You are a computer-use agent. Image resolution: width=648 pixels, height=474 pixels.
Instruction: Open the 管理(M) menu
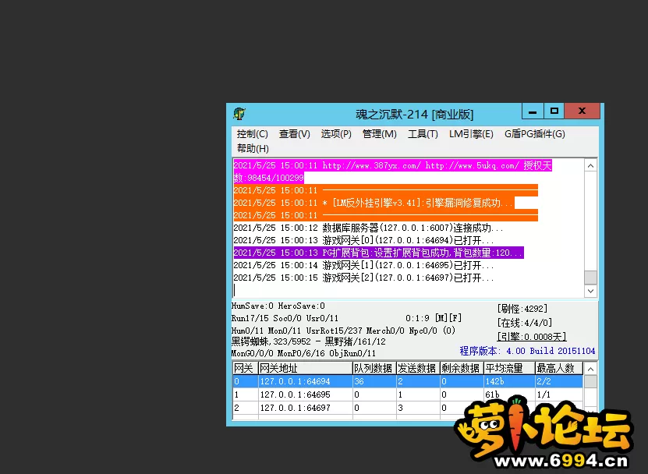click(380, 134)
